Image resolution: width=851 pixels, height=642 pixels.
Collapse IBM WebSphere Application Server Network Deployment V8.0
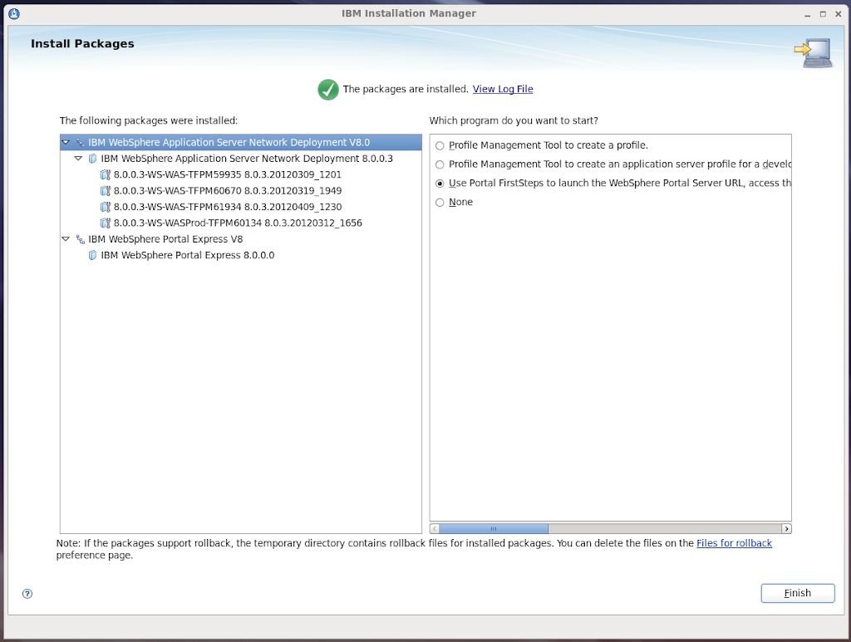coord(66,143)
